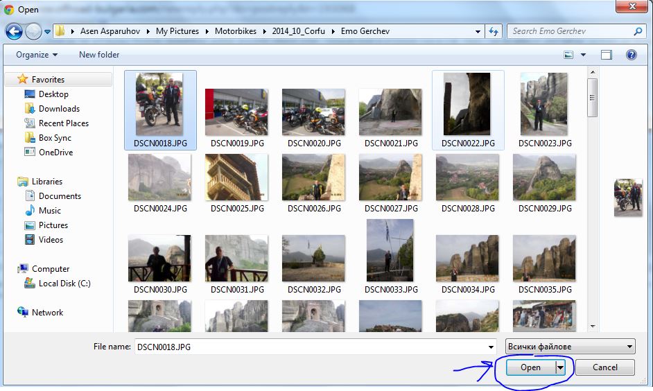The image size is (653, 391).
Task: Expand the arrow after 2014_10_Corfu in path
Action: [333, 31]
